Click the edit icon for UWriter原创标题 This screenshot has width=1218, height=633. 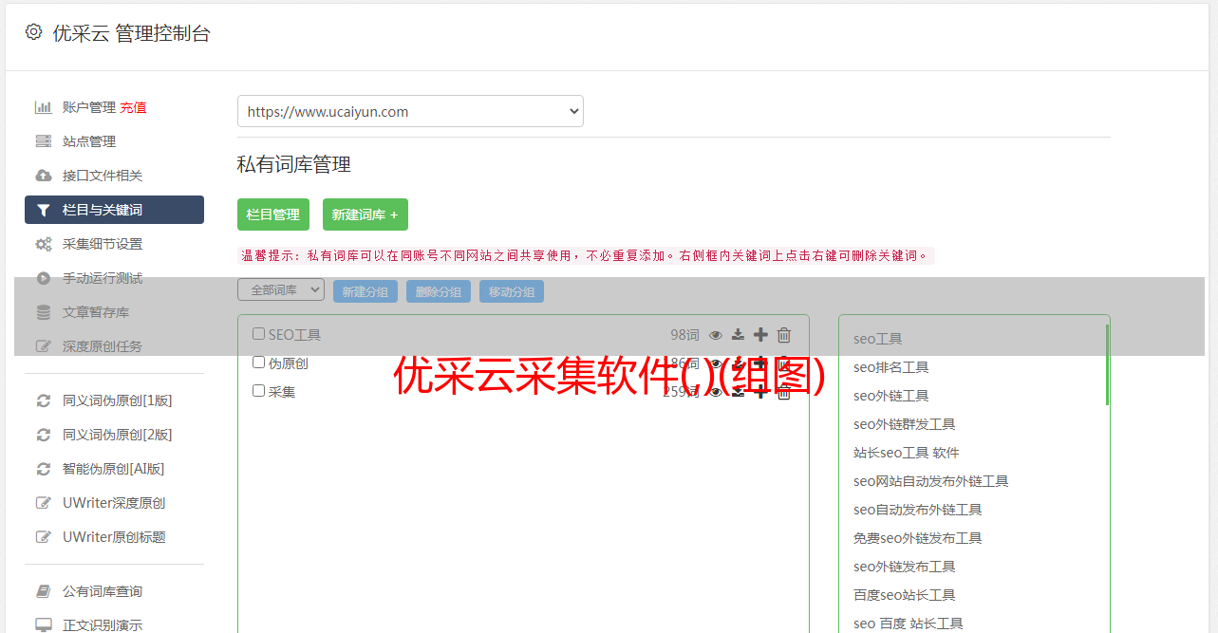tap(44, 537)
